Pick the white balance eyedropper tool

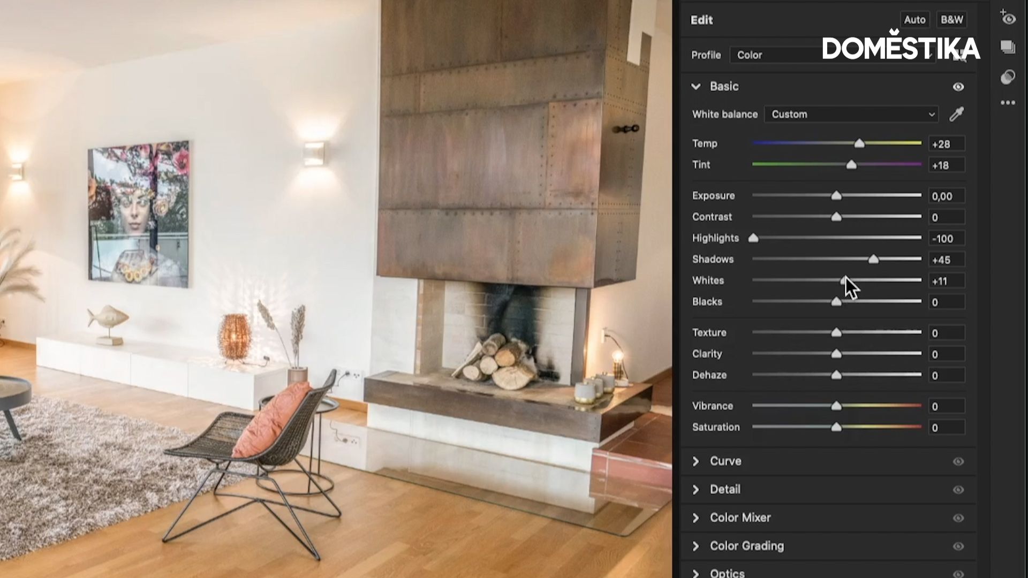coord(957,114)
